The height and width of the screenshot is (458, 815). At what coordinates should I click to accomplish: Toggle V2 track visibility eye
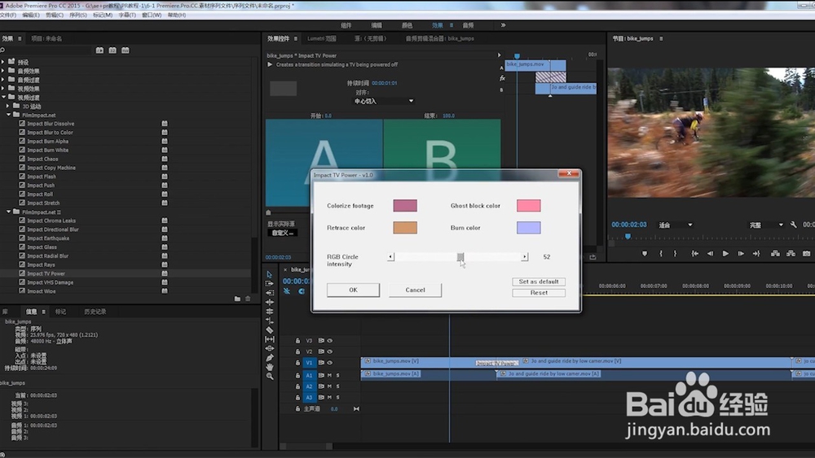pos(329,351)
